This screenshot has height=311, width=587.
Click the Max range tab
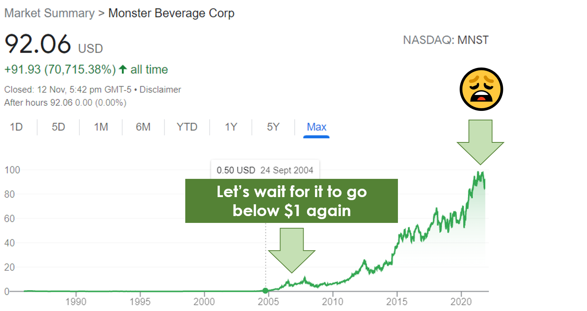click(x=317, y=127)
